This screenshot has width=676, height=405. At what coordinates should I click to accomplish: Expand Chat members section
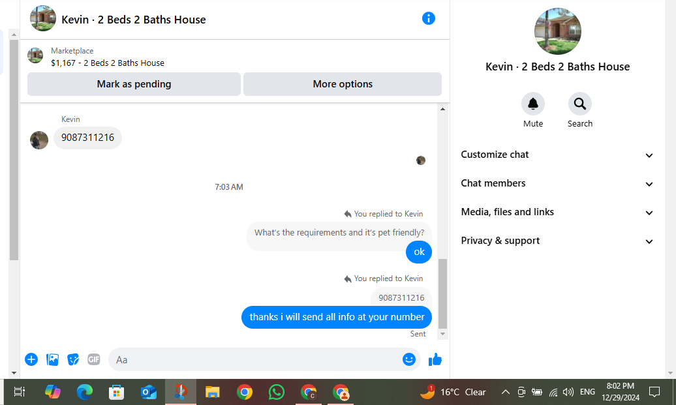coord(557,183)
